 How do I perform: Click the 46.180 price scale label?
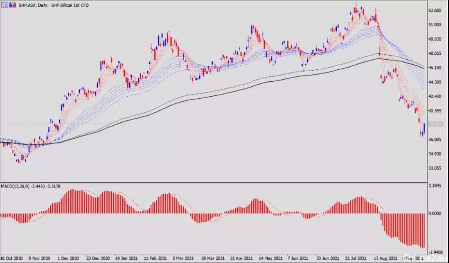tap(435, 68)
